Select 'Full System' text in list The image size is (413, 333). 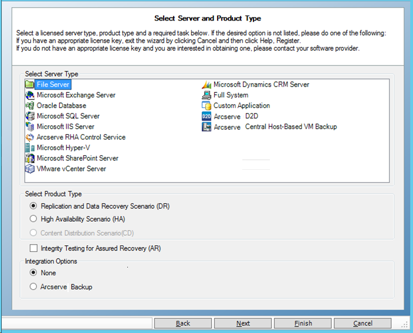pos(231,95)
